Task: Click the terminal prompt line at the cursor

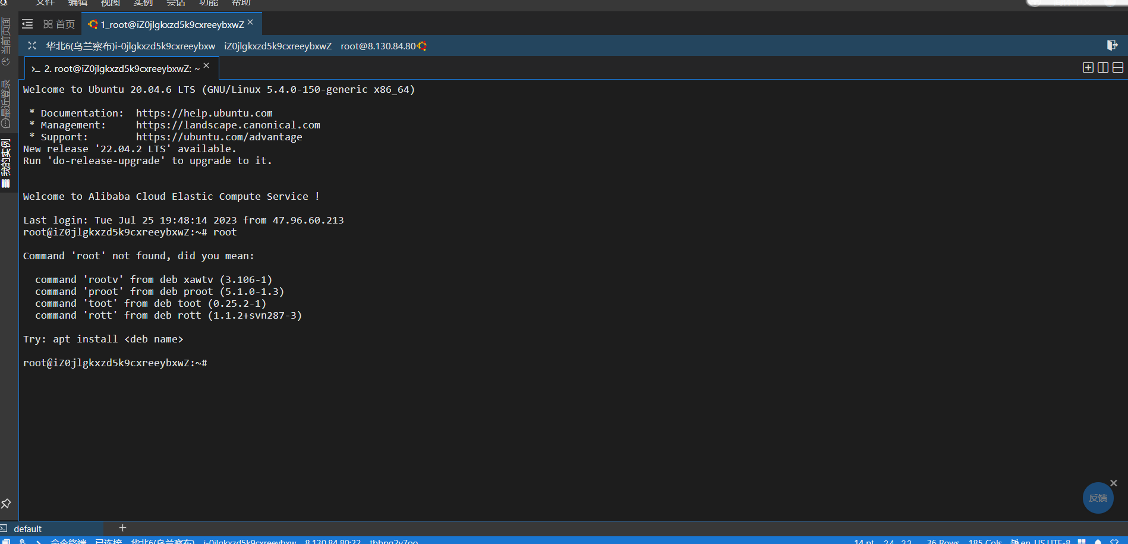Action: 115,363
